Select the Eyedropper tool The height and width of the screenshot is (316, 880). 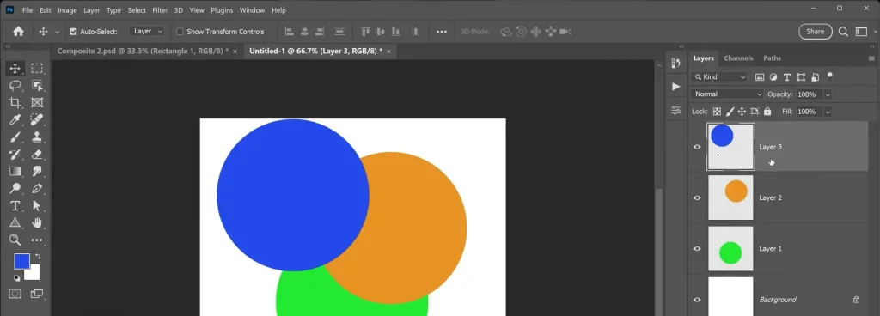click(x=15, y=120)
